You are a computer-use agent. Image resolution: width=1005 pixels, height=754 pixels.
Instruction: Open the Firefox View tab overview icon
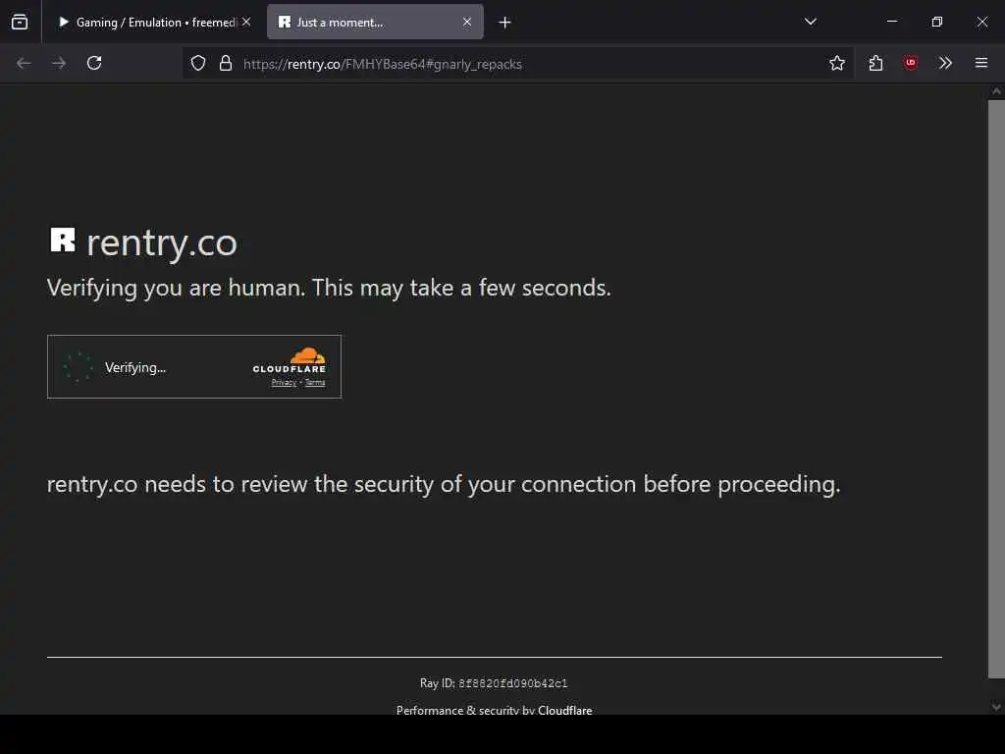tap(20, 22)
